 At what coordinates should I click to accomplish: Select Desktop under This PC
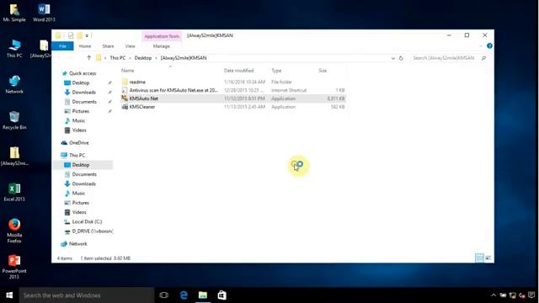point(81,165)
